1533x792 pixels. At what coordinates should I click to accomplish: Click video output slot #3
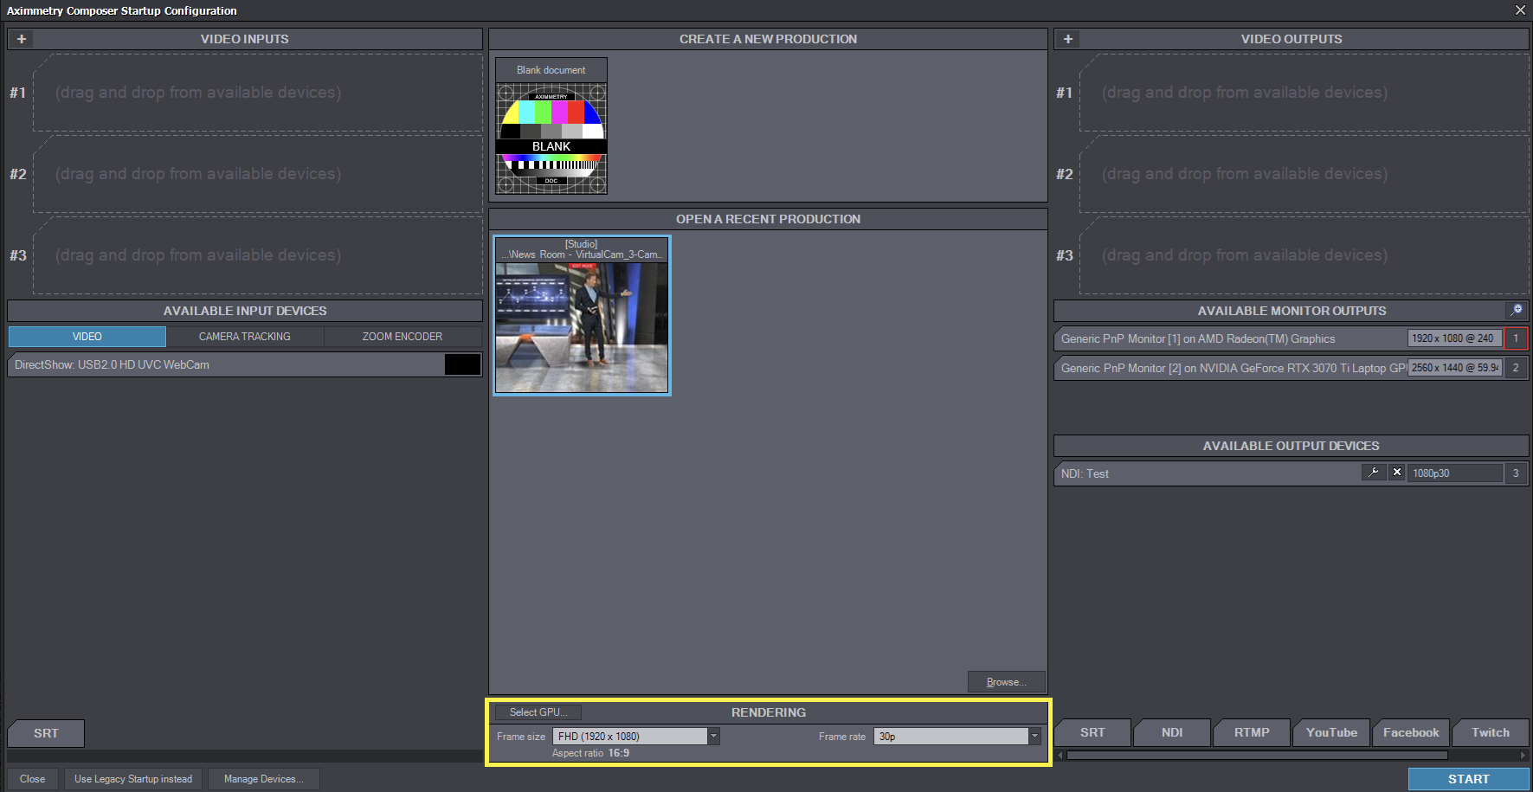click(x=1304, y=255)
